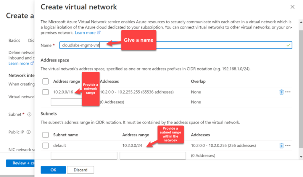Click the Discard button
The height and width of the screenshot is (177, 303).
tap(80, 170)
